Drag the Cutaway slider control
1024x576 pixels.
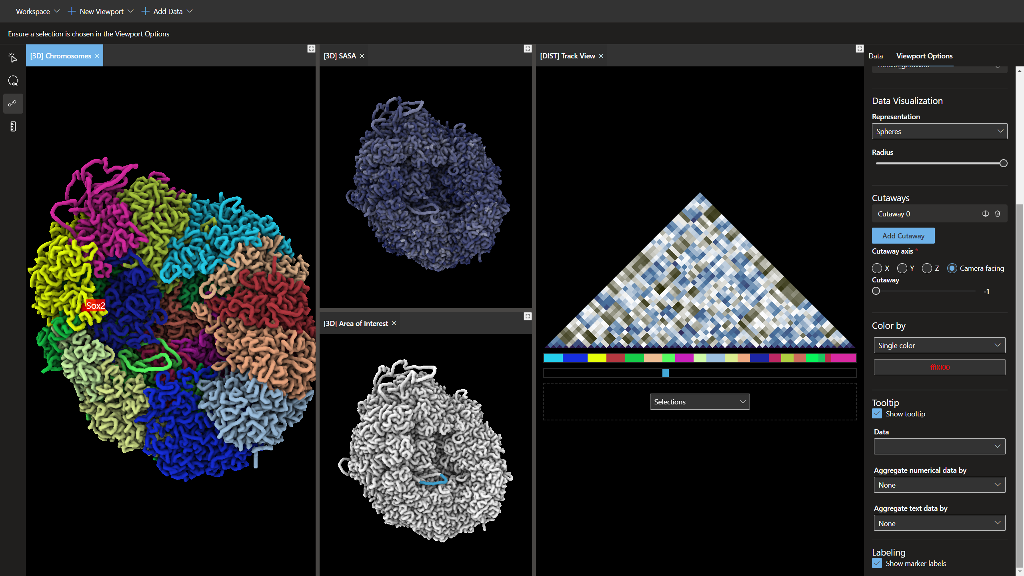click(x=877, y=290)
